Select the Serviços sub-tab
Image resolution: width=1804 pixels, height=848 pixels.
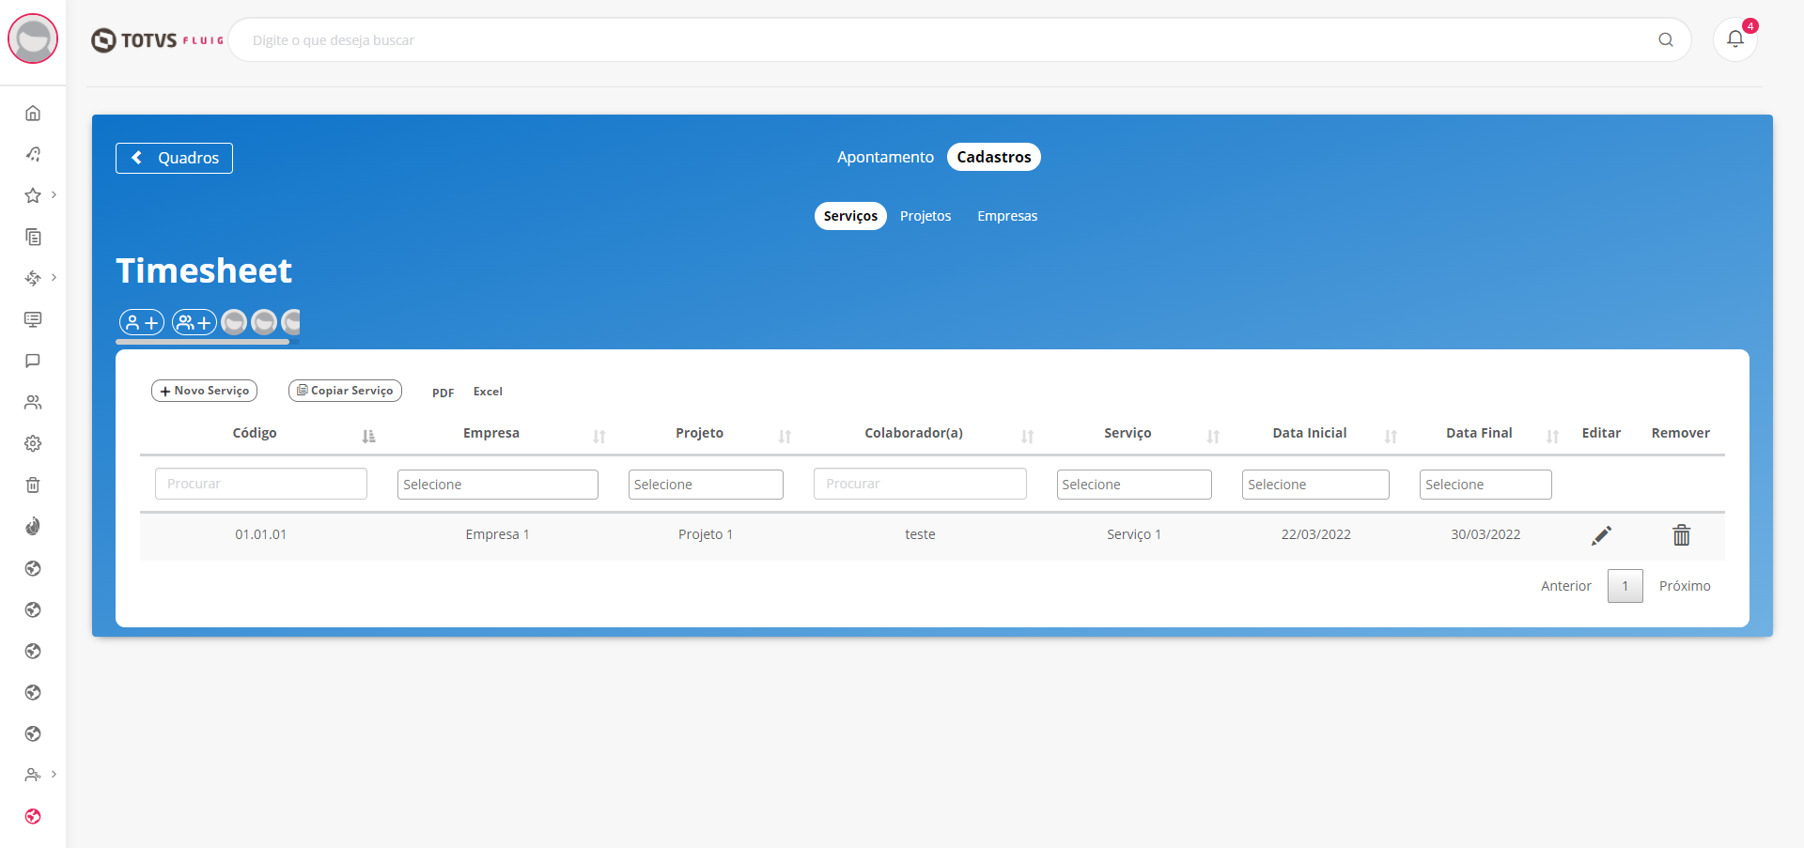[x=850, y=216]
